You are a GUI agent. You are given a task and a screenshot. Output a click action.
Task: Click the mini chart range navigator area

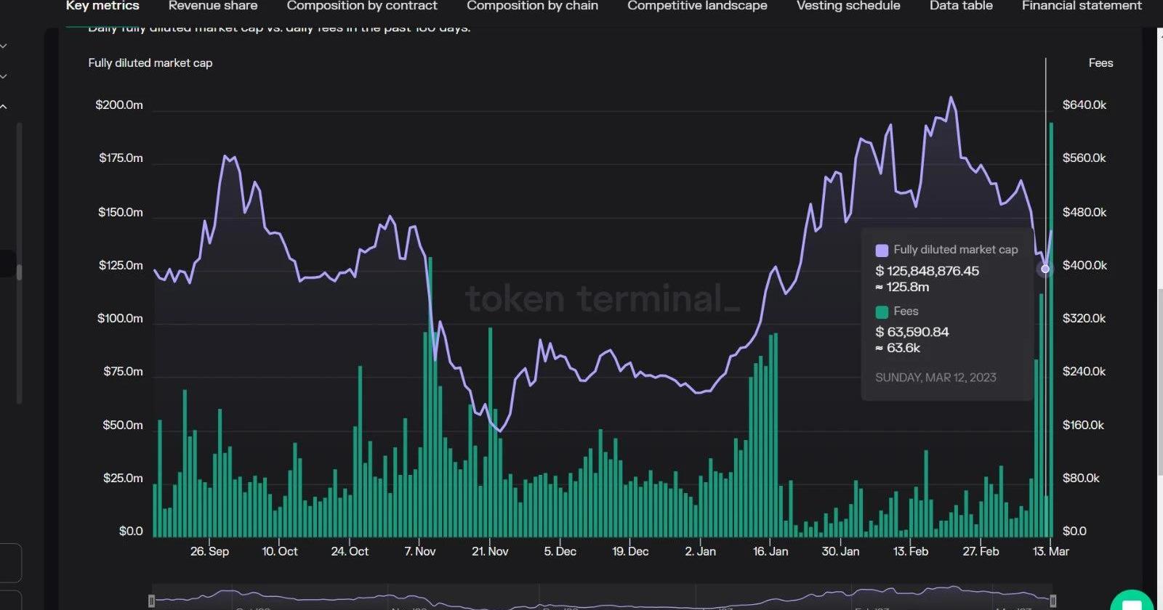click(x=602, y=600)
